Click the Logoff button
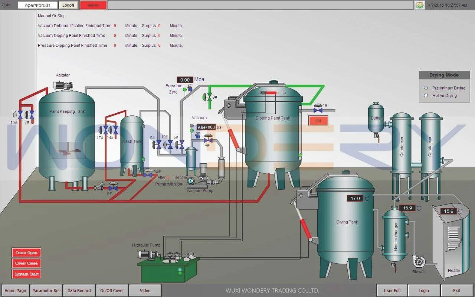This screenshot has width=475, height=297. (68, 5)
